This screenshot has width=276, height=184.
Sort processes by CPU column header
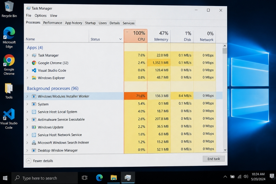click(135, 36)
